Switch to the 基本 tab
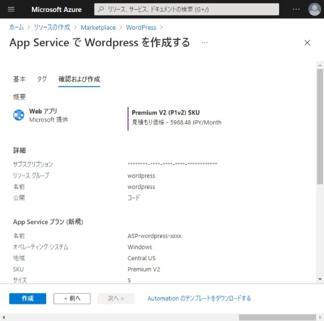The width and height of the screenshot is (324, 321). coord(19,79)
